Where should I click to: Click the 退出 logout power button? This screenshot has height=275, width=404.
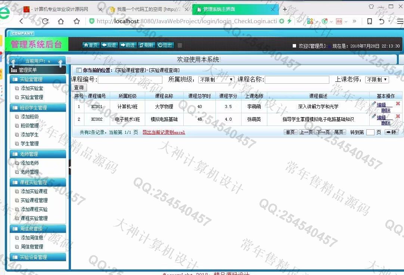[x=165, y=45]
